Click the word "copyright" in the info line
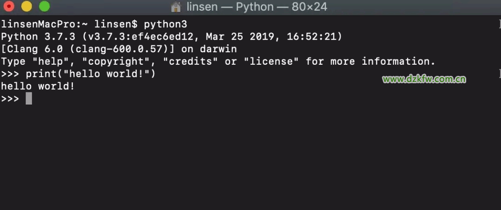Screen dimensions: 501x210 pos(119,62)
